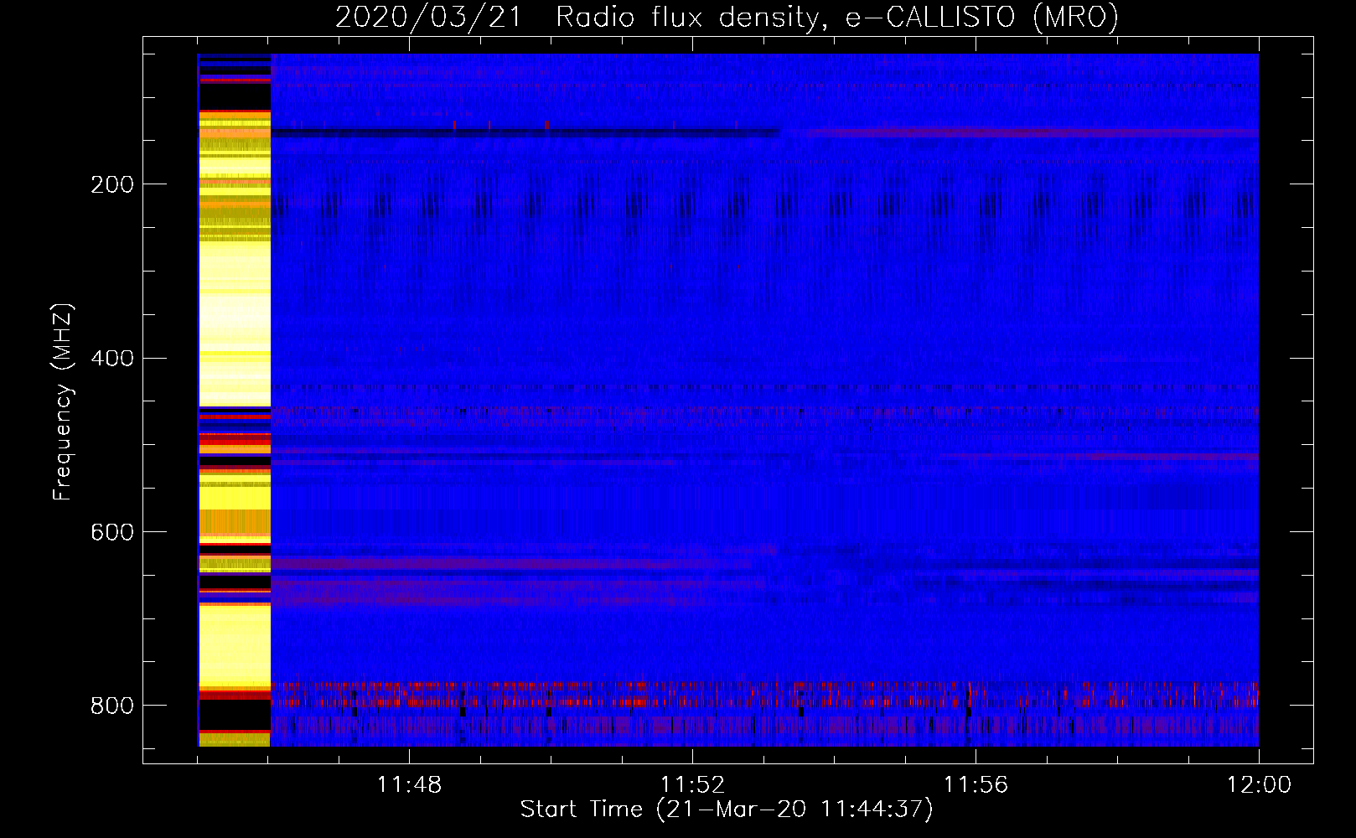Click the bright yellow calibration strip in the spectrogram
This screenshot has width=1356, height=838.
click(234, 400)
